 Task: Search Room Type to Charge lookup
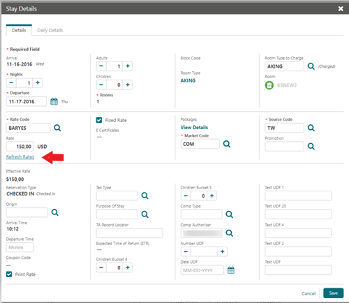click(311, 66)
